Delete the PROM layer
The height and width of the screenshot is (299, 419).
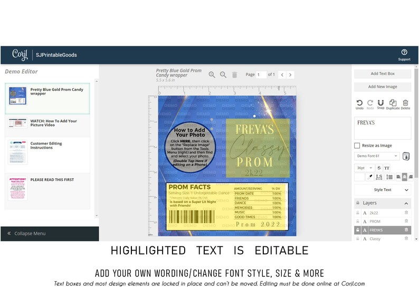click(x=406, y=221)
